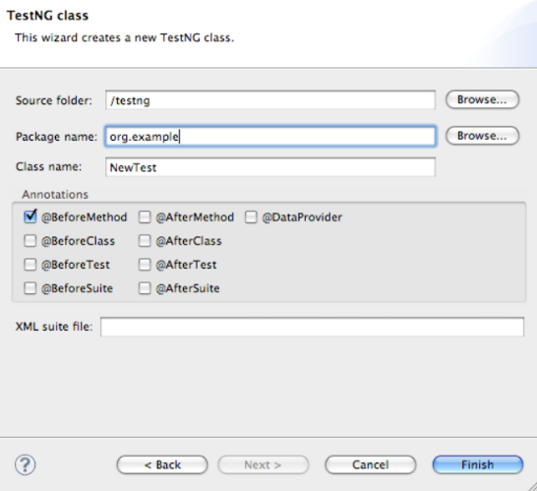
Task: Browse for the source folder
Action: [482, 99]
